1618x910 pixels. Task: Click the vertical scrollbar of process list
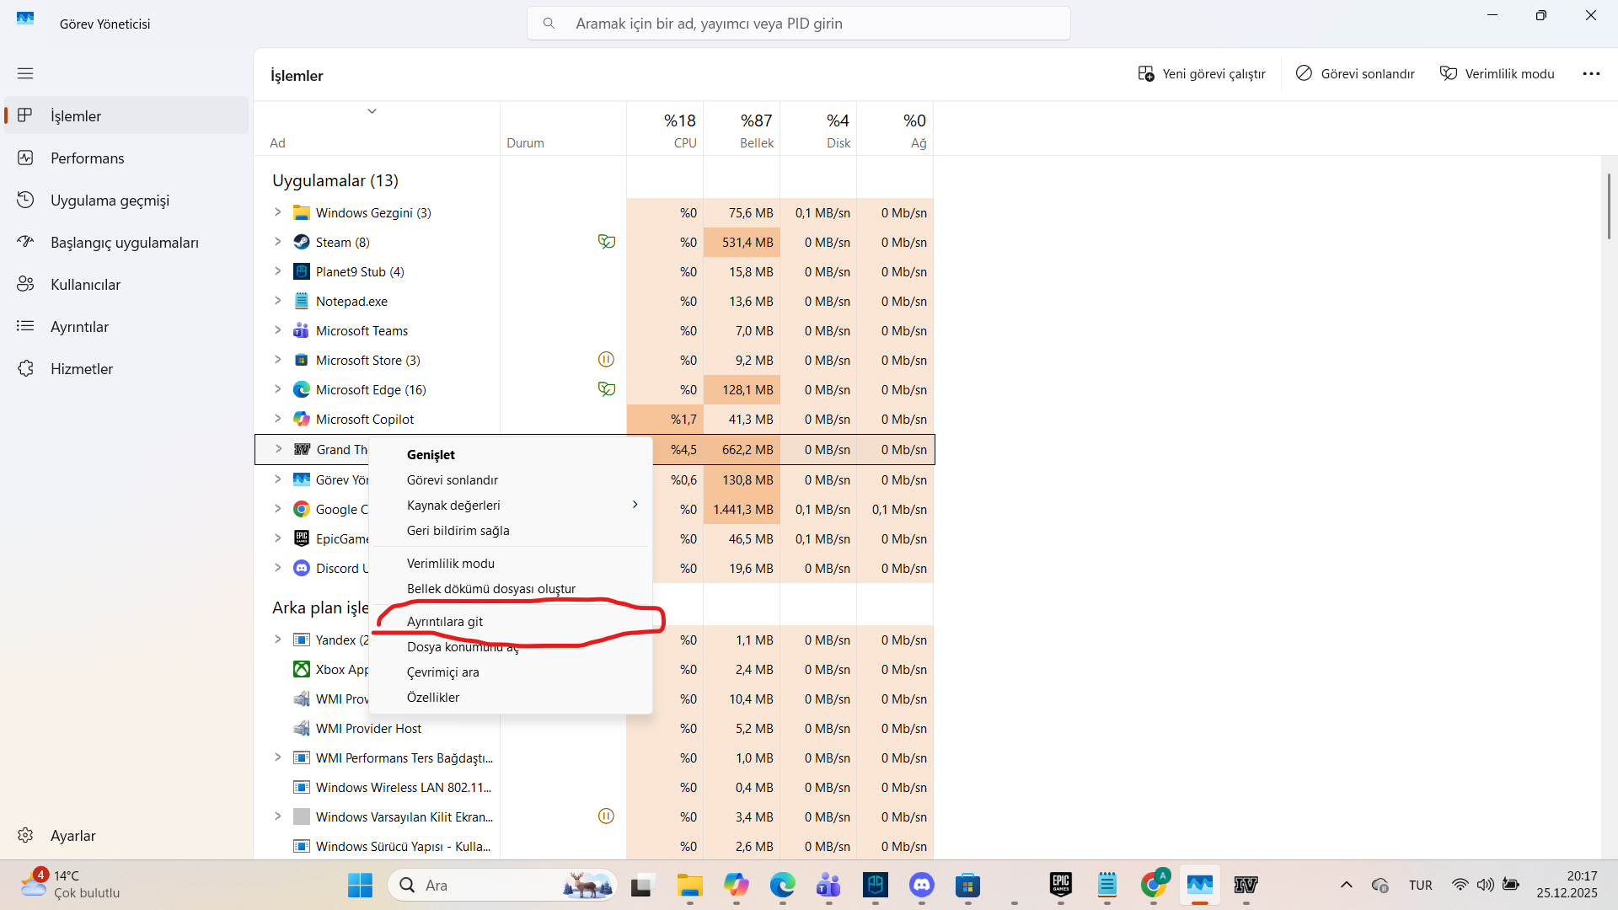click(1609, 206)
